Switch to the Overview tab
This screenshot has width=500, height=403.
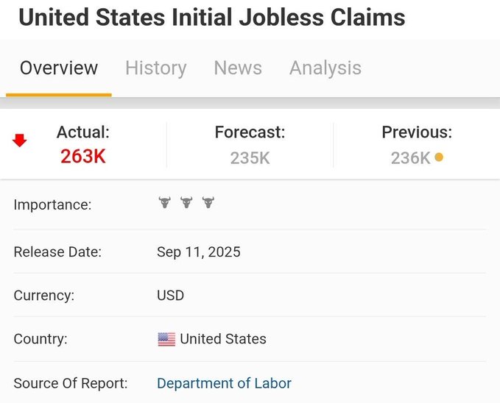click(x=59, y=68)
